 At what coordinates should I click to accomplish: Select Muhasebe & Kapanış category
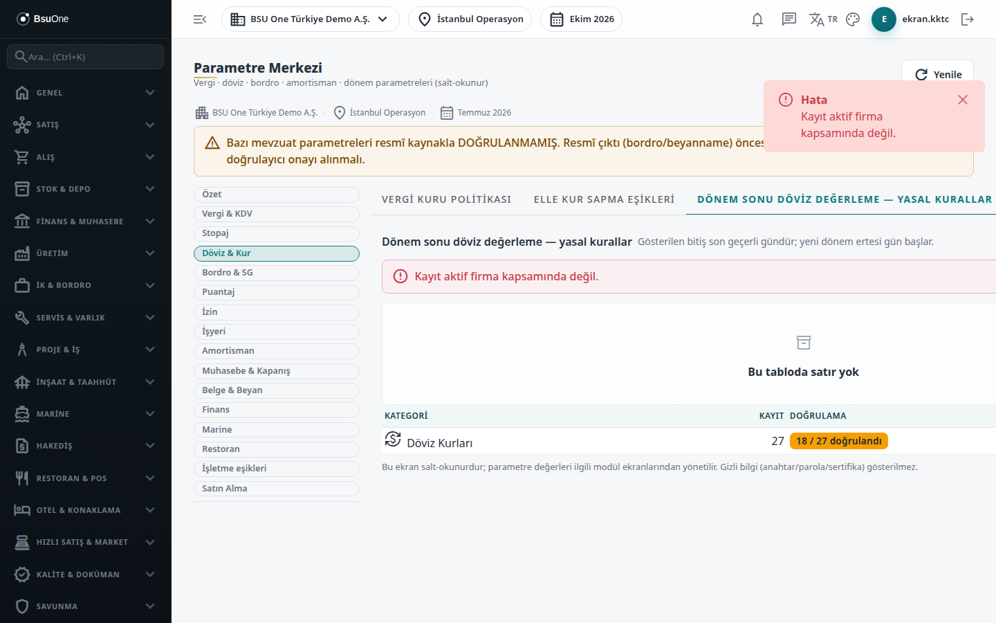click(277, 371)
